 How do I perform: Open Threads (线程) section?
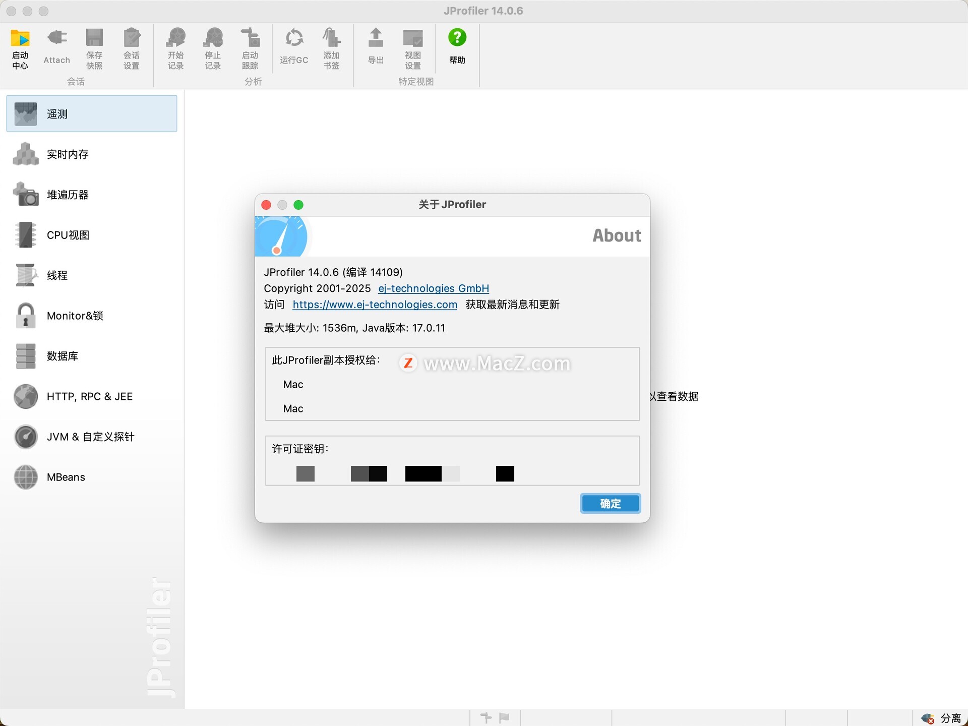pyautogui.click(x=92, y=275)
